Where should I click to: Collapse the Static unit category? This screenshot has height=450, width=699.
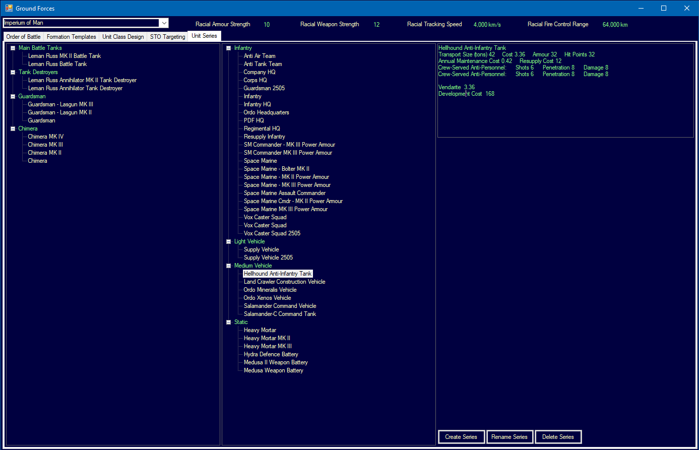point(228,322)
